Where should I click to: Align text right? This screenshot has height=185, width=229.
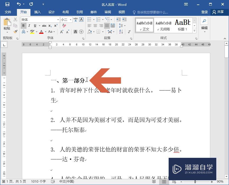coord(101,26)
